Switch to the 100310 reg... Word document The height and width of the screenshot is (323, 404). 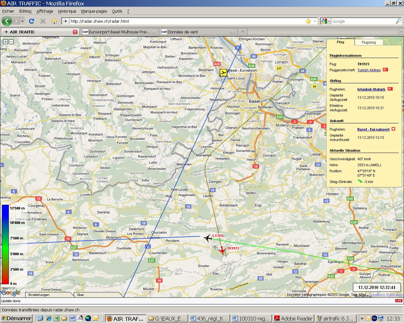[252, 318]
